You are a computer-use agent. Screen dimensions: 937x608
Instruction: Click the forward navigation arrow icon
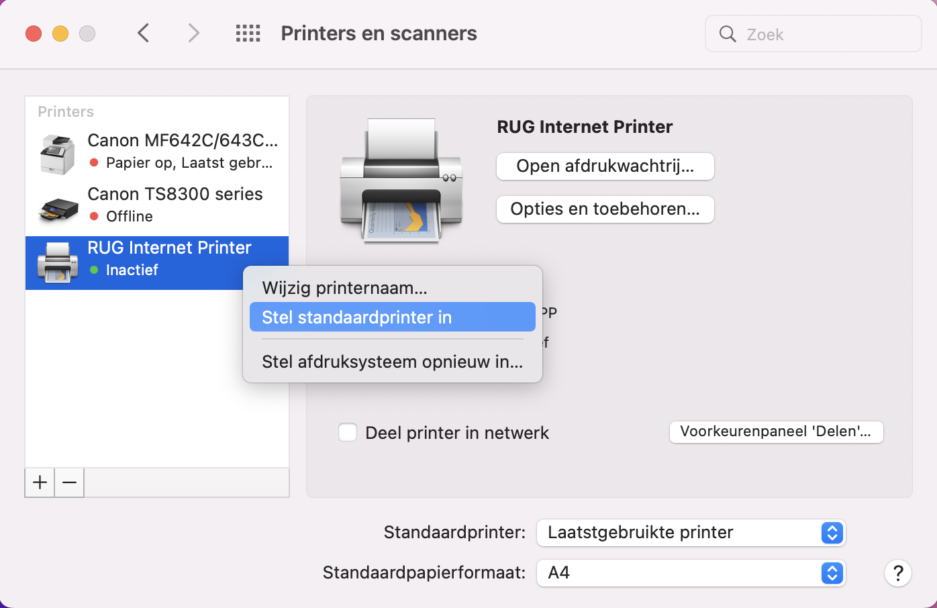click(193, 32)
